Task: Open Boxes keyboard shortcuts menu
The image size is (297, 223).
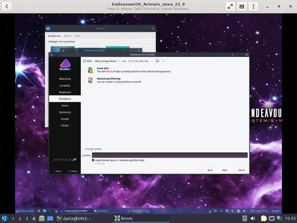Action: (x=242, y=6)
